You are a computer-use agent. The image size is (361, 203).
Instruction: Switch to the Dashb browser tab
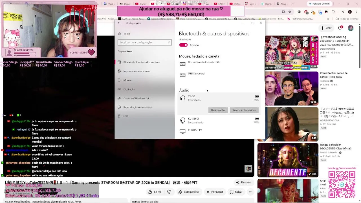point(266,4)
